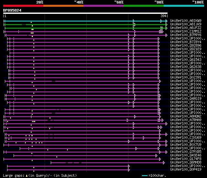Click the red 20% identity legend segment
The width and height of the screenshot is (207, 178).
click(23, 6)
